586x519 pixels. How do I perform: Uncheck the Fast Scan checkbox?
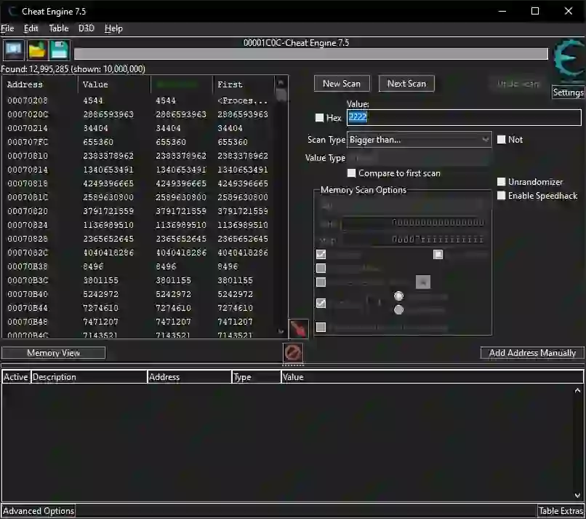(x=321, y=303)
